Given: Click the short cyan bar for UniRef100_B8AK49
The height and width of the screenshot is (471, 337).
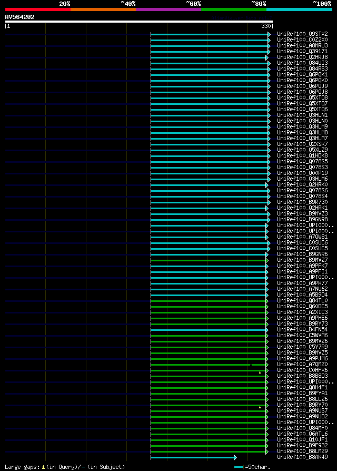Looking at the screenshot, I should tap(192, 457).
